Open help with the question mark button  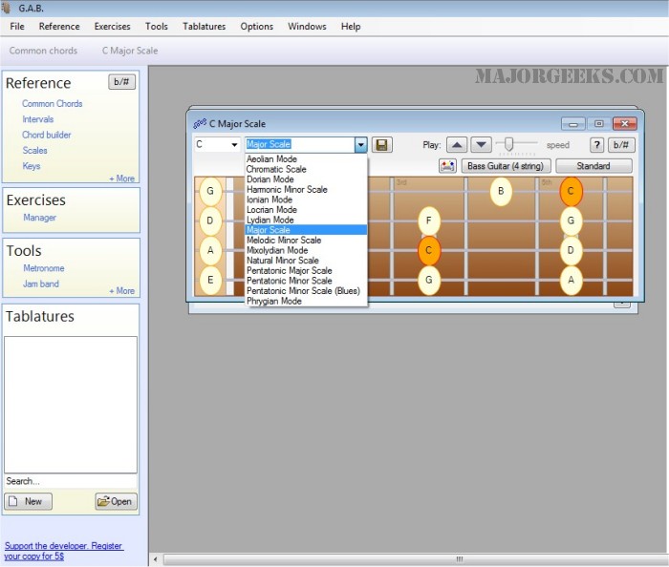tap(596, 145)
